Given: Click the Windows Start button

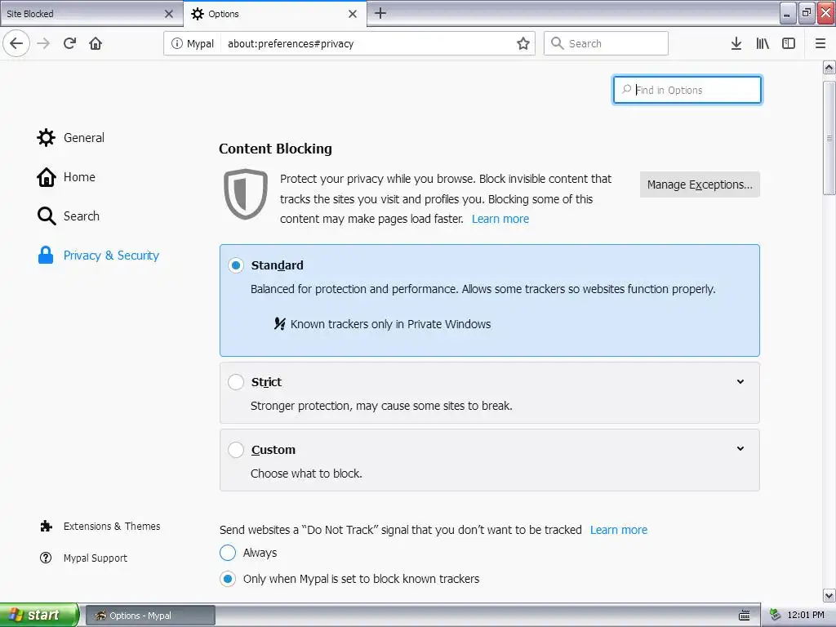Looking at the screenshot, I should click(x=39, y=615).
